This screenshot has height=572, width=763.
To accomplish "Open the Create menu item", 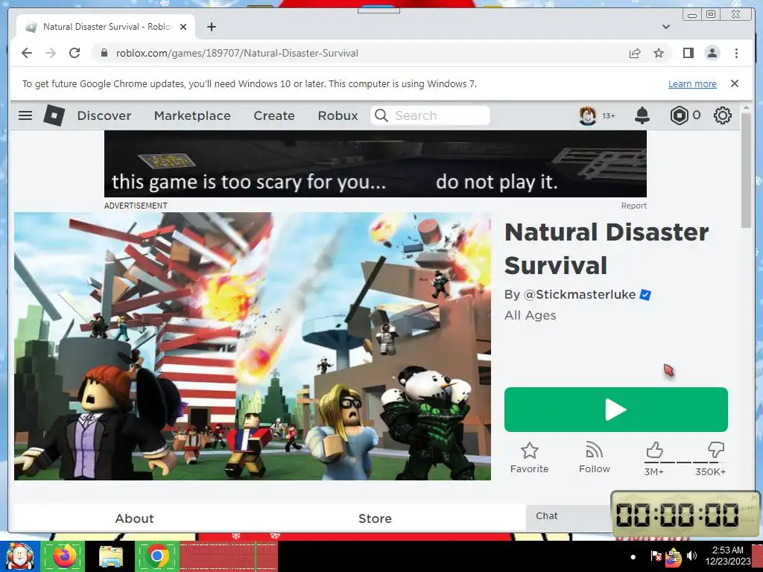I will tap(274, 115).
